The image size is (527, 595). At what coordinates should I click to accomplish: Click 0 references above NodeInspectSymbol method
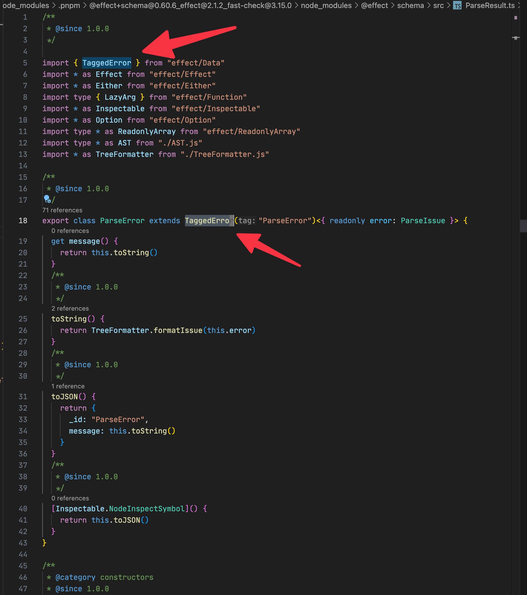[x=70, y=498]
